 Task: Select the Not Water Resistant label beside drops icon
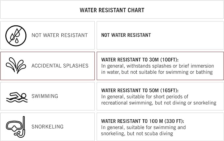click(x=59, y=35)
